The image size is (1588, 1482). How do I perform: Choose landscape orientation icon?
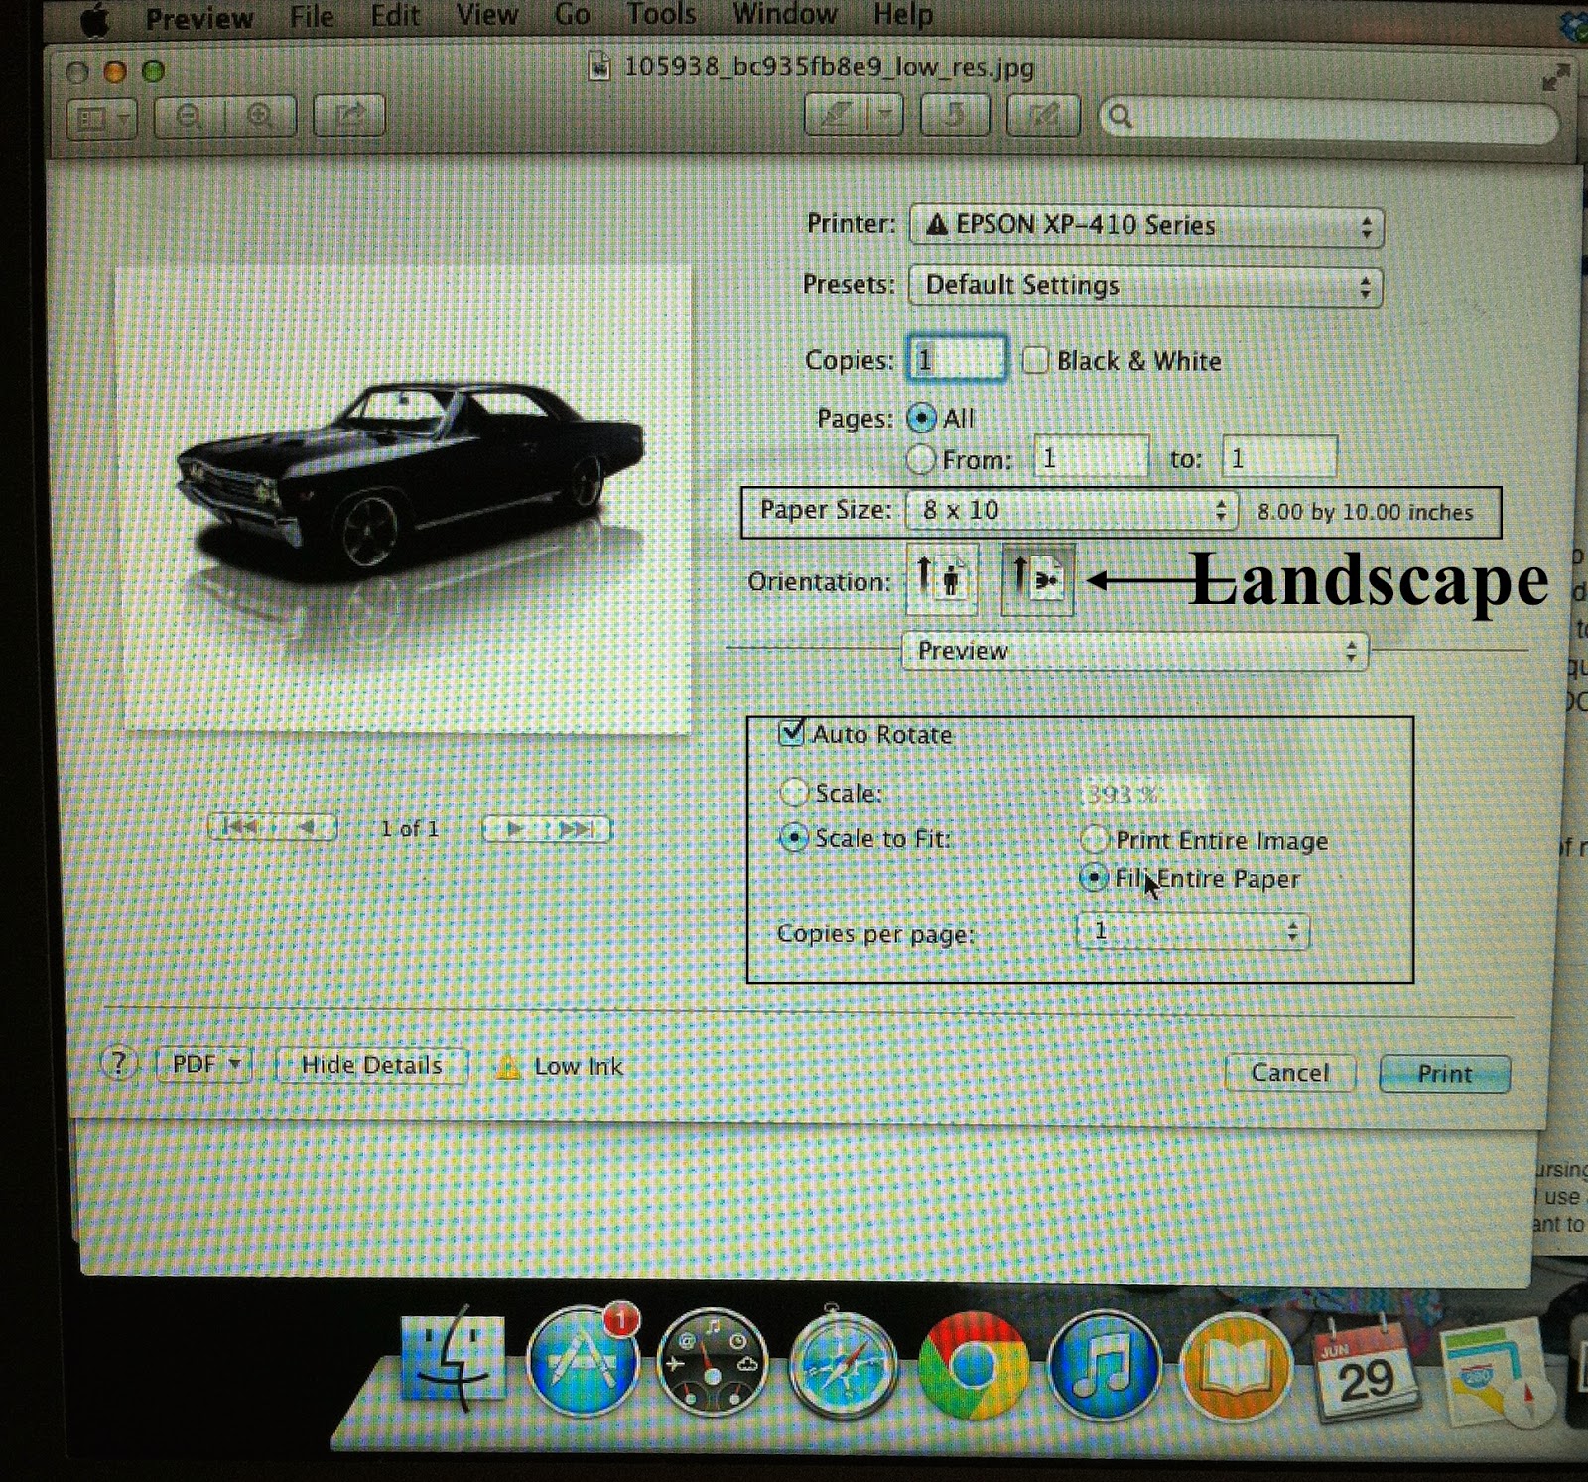[1038, 579]
